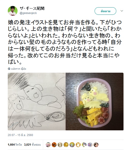Open the golden ball liker avatar
This screenshot has width=131, height=150.
click(66, 145)
